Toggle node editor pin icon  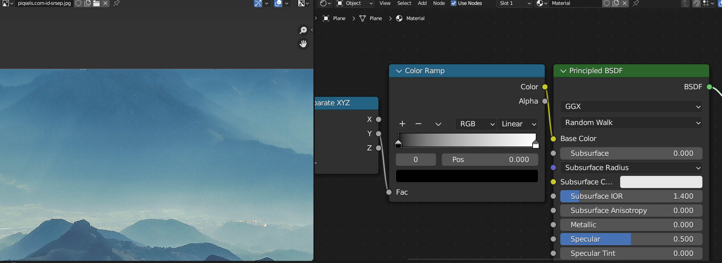(x=636, y=3)
